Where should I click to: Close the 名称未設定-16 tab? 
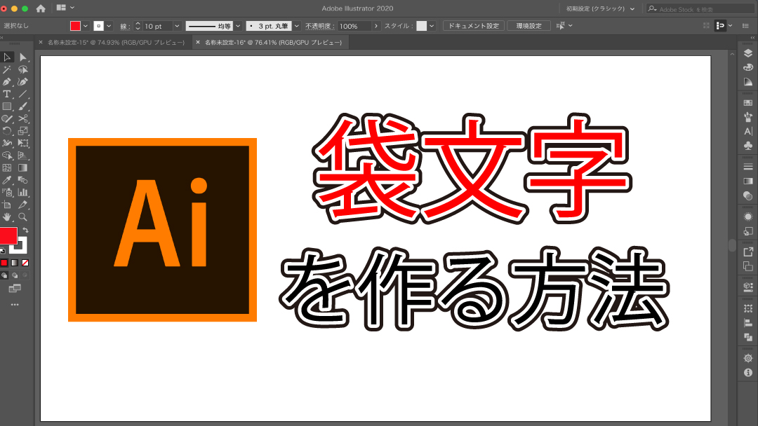tap(198, 43)
